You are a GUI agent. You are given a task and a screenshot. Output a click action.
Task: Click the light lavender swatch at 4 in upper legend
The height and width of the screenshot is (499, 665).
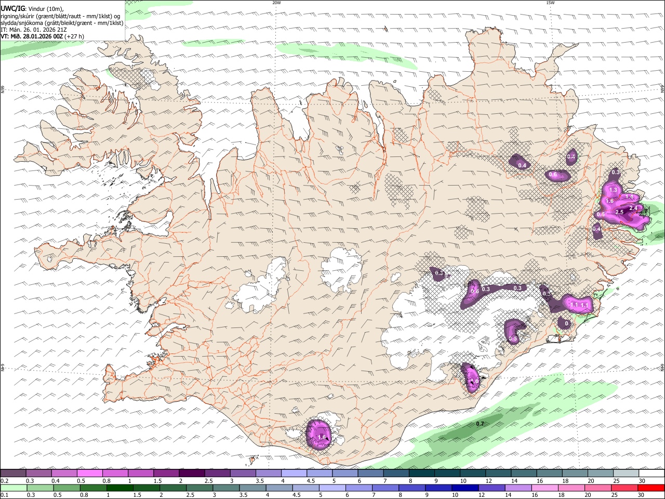pyautogui.click(x=294, y=474)
